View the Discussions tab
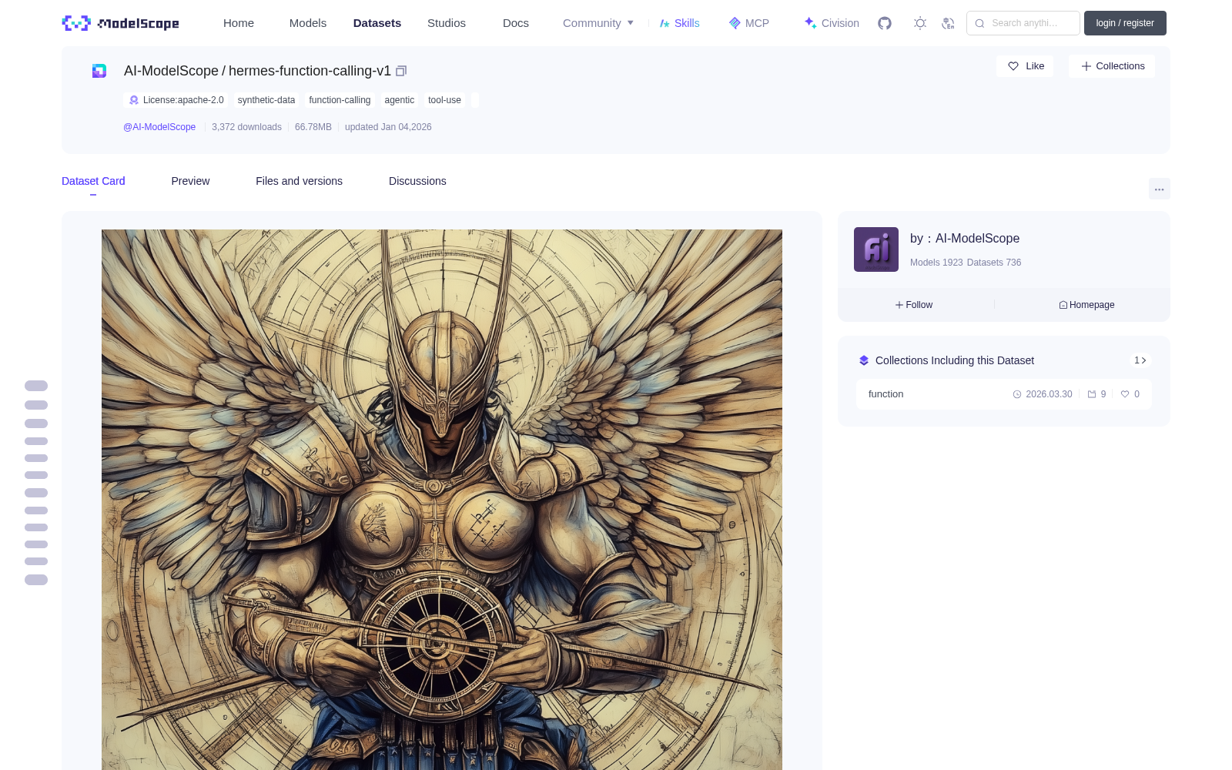This screenshot has width=1232, height=770. click(417, 181)
